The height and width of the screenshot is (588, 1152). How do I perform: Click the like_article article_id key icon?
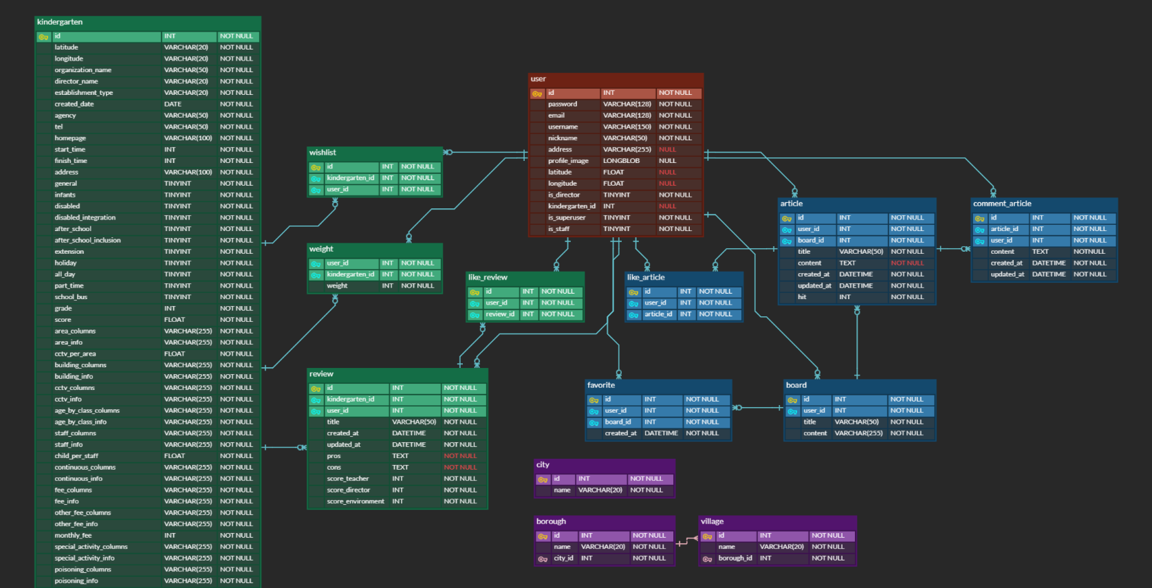(633, 315)
